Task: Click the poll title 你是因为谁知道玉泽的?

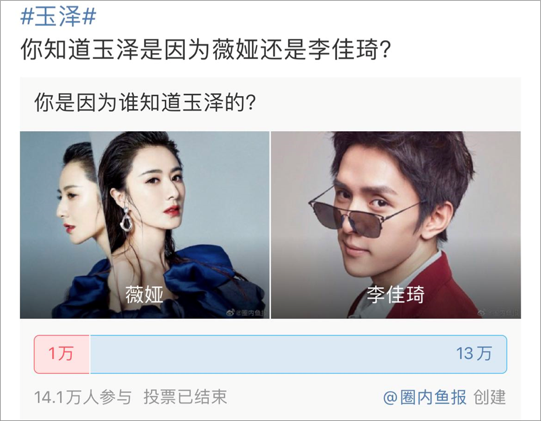Action: (145, 103)
